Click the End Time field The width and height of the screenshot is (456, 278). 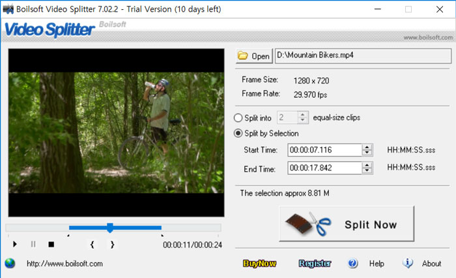tap(324, 168)
